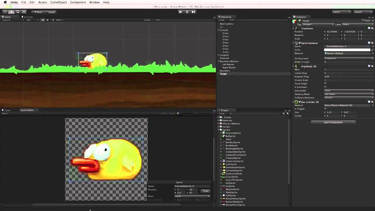
Task: Select the Move tool
Action: click(11, 12)
